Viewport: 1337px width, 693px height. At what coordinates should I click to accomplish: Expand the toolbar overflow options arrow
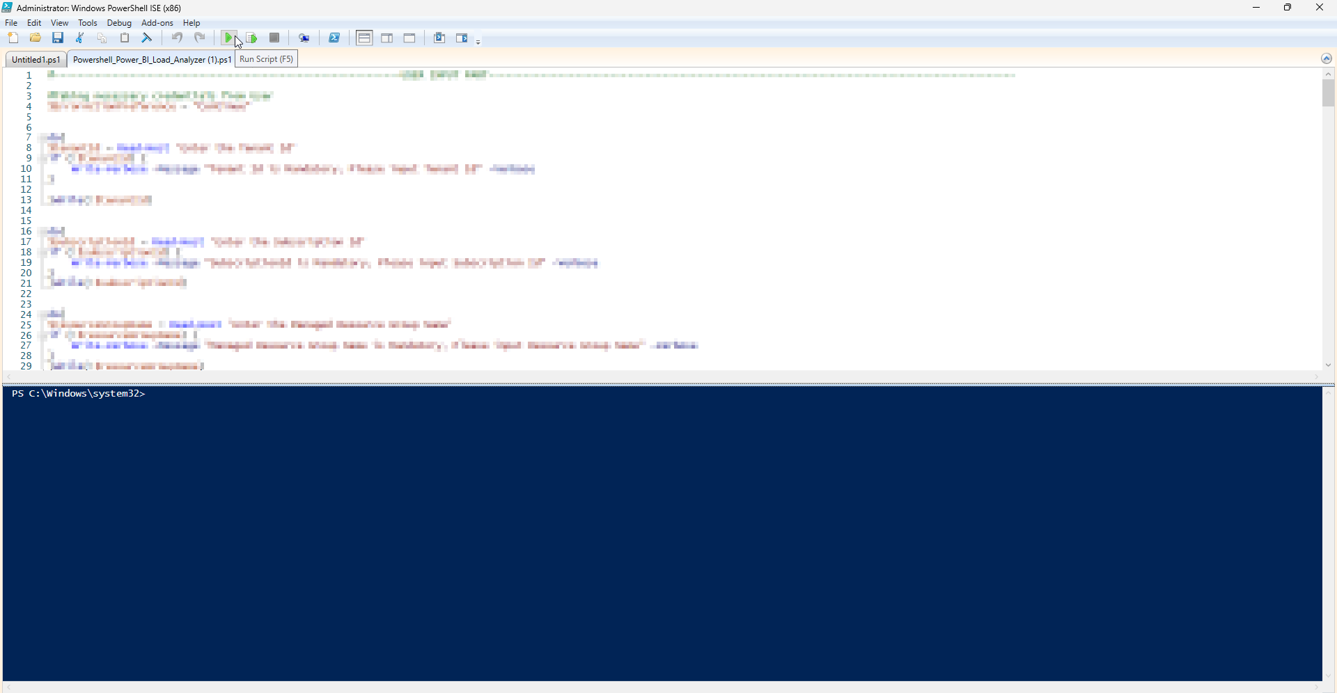pyautogui.click(x=479, y=42)
